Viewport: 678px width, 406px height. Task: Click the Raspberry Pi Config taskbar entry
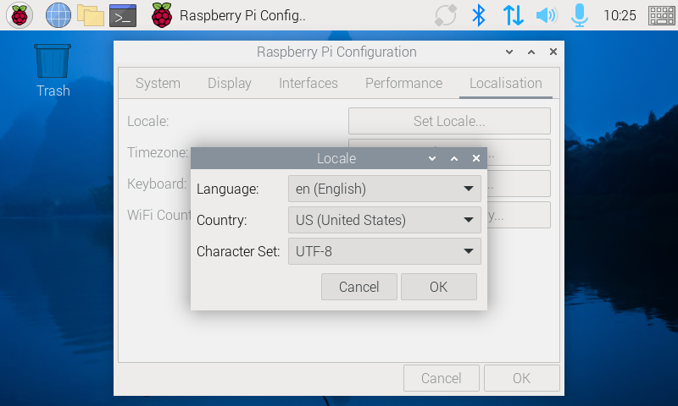(x=229, y=15)
